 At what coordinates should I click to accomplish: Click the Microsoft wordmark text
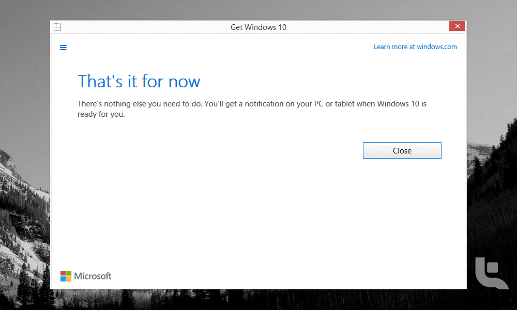point(93,276)
